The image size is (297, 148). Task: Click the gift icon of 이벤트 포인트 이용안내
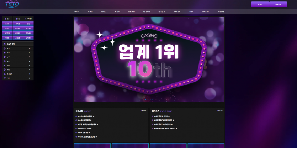coord(153,129)
